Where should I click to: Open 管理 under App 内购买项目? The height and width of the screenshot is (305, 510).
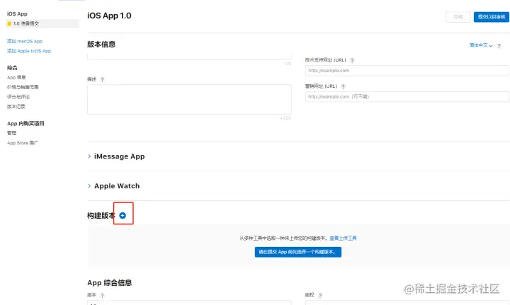[12, 133]
